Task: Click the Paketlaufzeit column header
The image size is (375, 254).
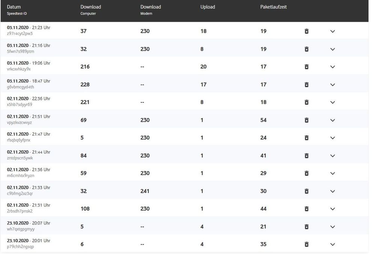Action: [273, 7]
